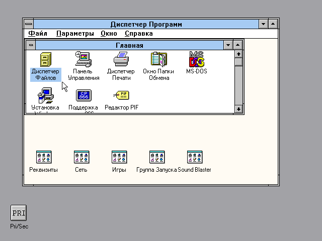Click the Главная scrollbar down arrow
The image size is (322, 241).
click(238, 109)
